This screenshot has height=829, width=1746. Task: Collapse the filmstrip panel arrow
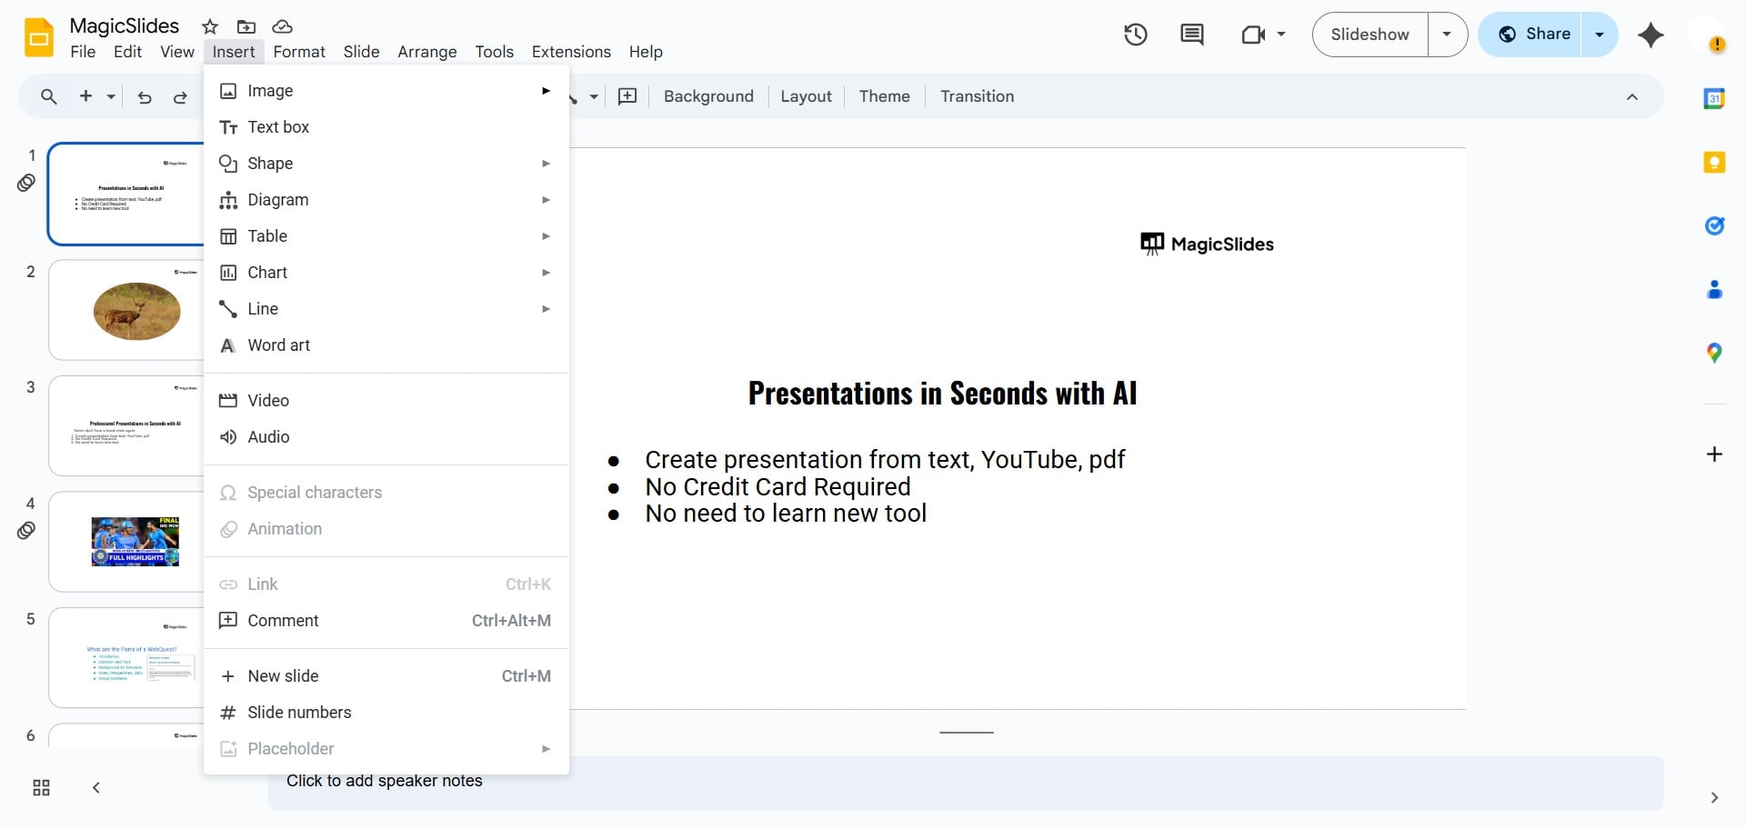point(96,788)
